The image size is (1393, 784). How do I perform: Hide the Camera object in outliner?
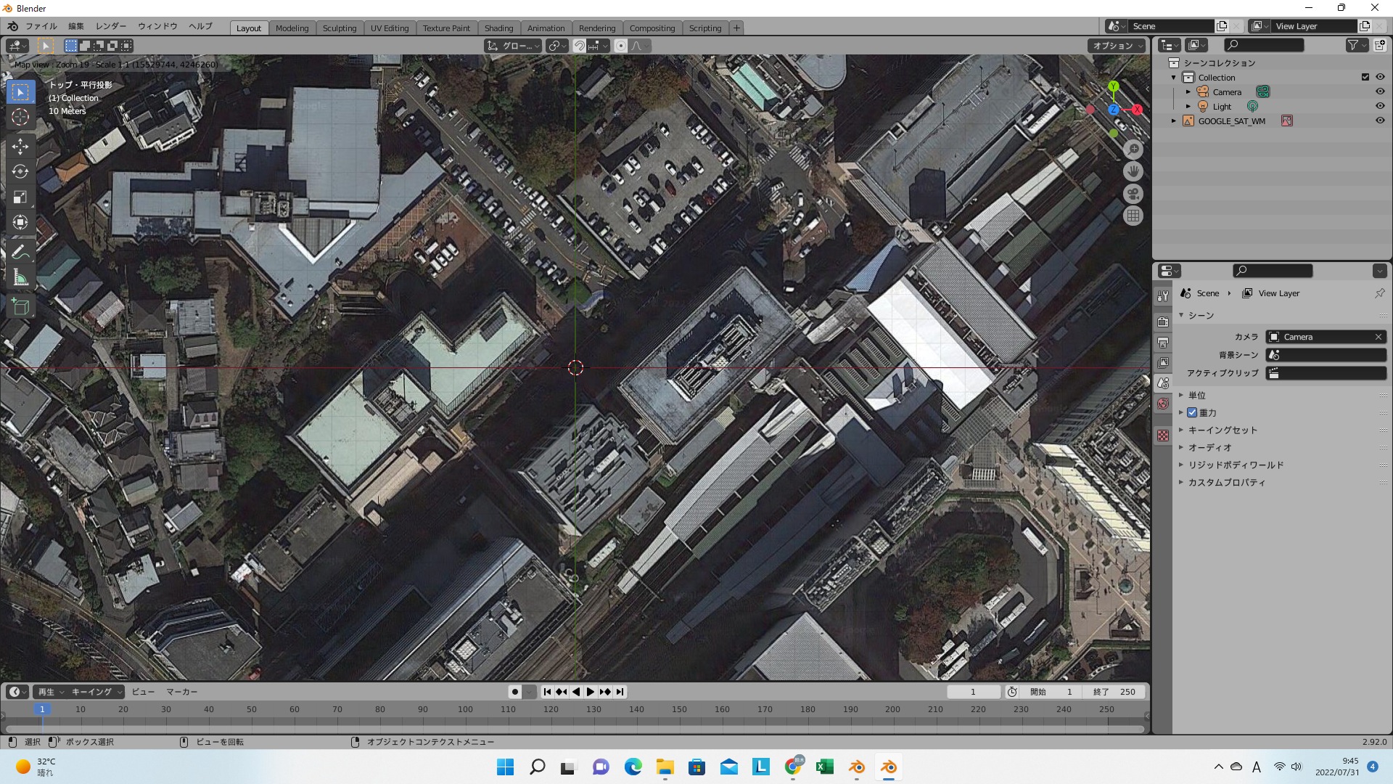click(1380, 92)
